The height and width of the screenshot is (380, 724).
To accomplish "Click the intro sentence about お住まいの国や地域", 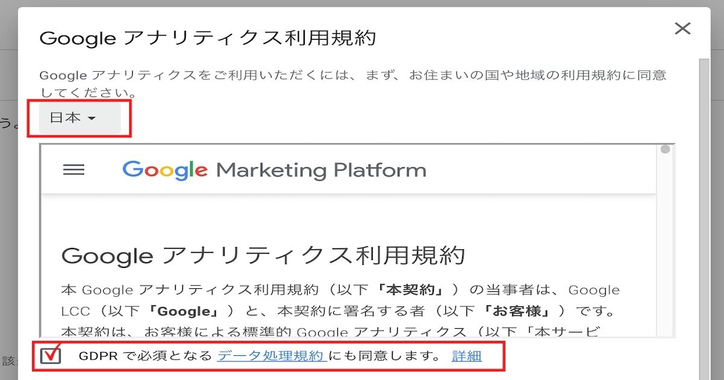I will (353, 84).
